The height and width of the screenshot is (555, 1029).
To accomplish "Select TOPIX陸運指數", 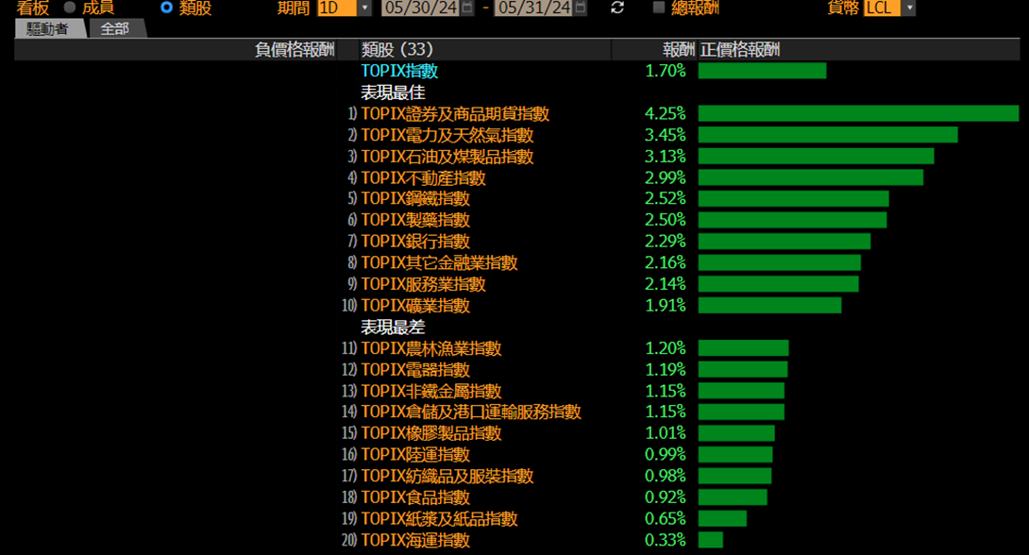I will coord(415,455).
